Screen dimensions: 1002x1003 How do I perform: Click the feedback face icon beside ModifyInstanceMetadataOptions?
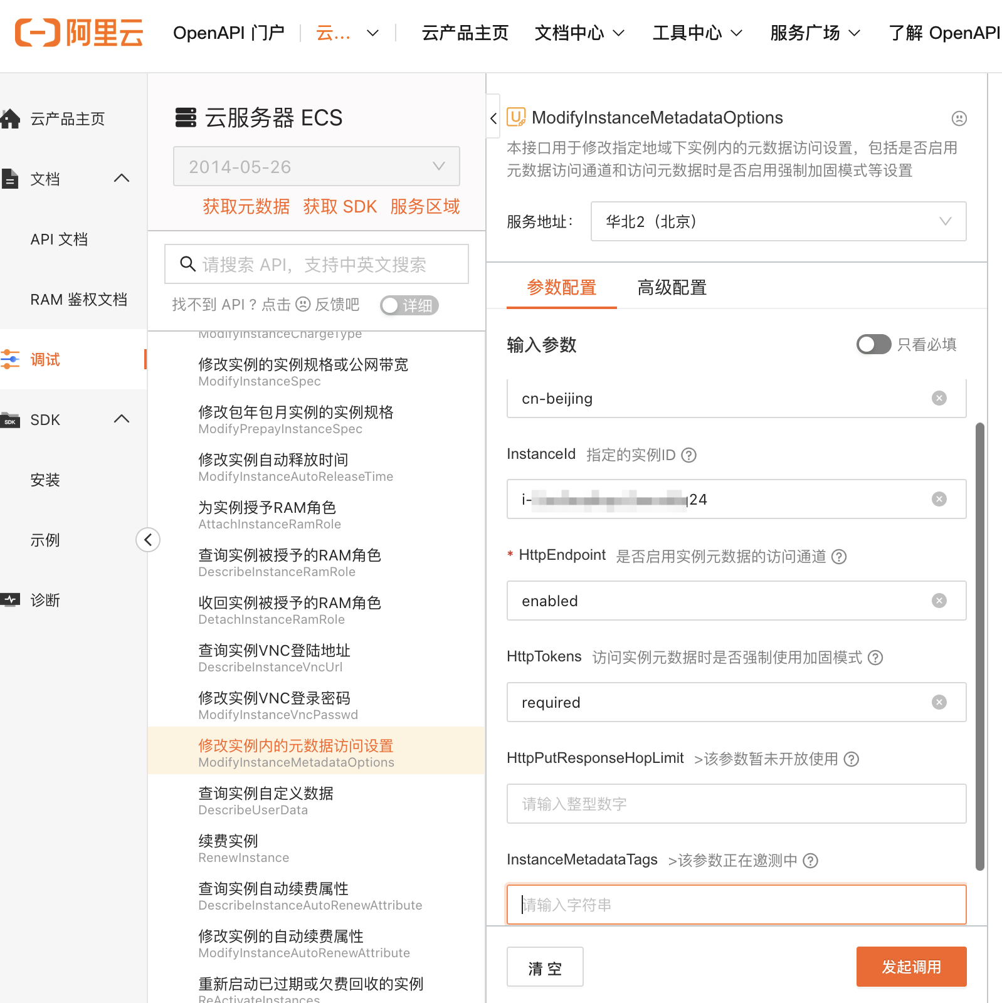959,118
